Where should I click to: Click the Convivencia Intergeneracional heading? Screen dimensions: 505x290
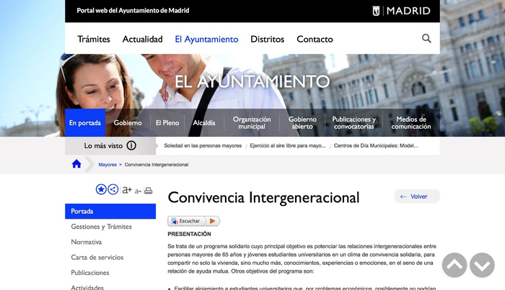[x=263, y=197]
